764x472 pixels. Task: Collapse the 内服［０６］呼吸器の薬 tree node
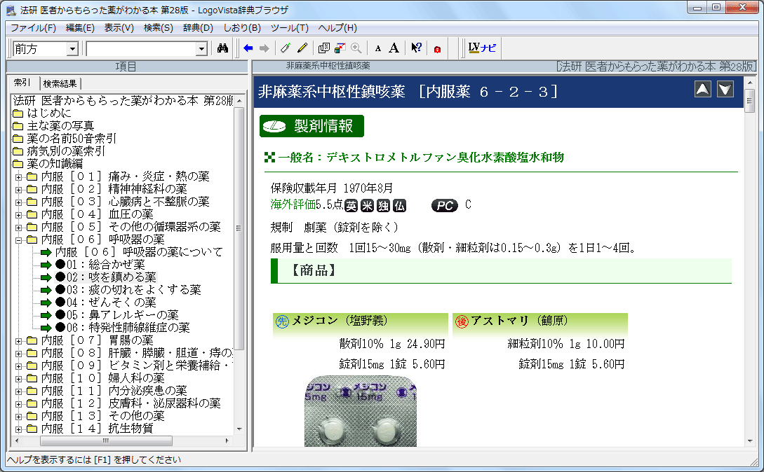click(x=19, y=240)
